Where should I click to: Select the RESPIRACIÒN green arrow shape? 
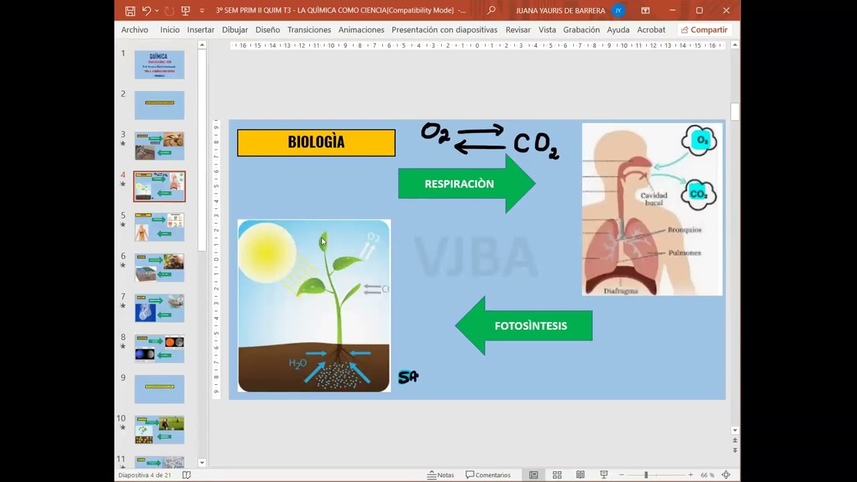coord(467,183)
